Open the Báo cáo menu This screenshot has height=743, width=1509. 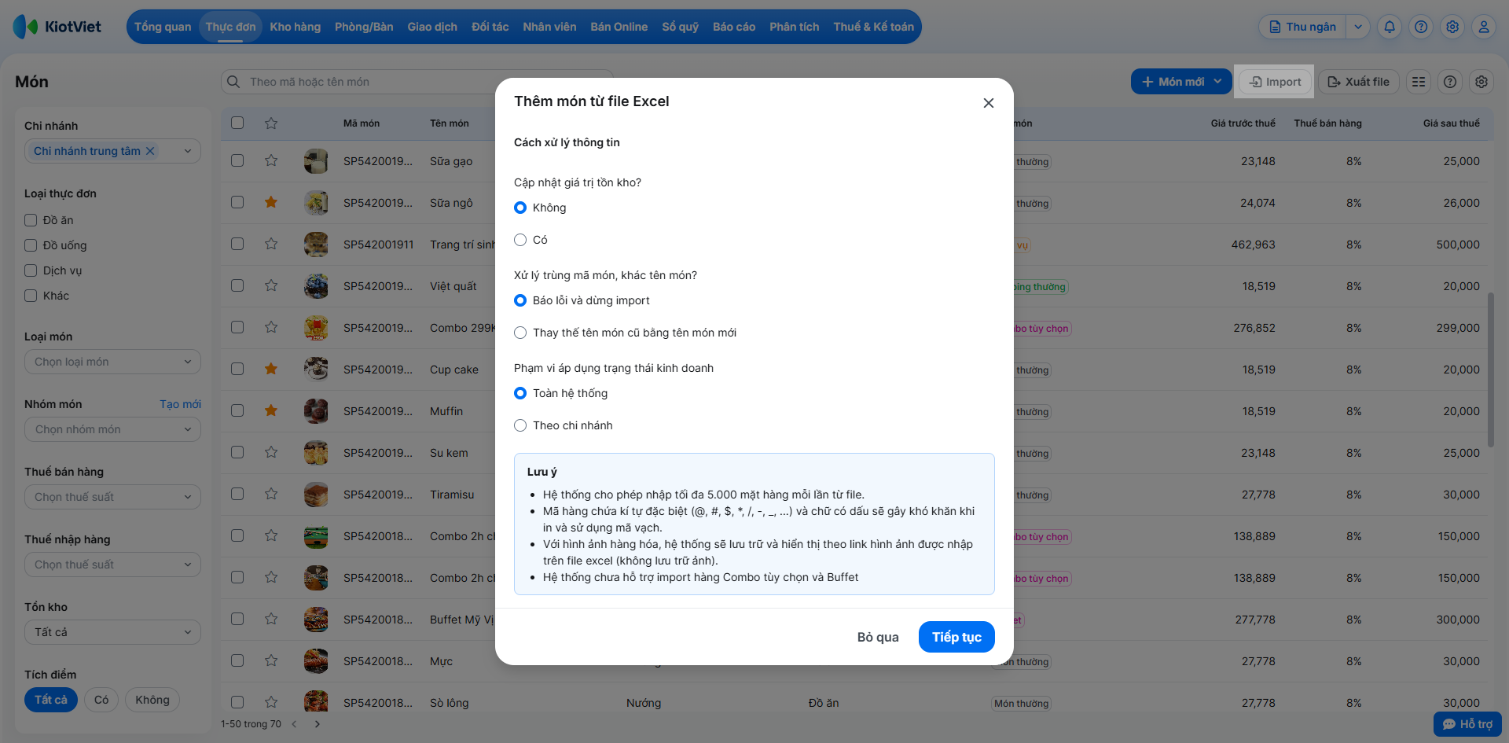(734, 27)
